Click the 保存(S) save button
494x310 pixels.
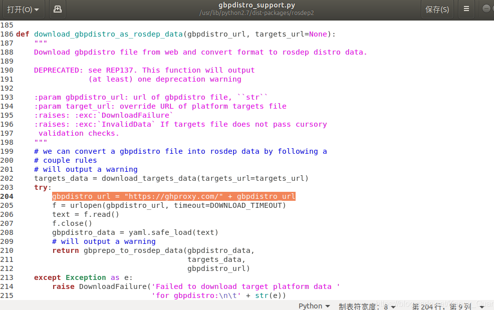pyautogui.click(x=437, y=10)
